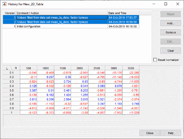This screenshot has width=184, height=139.
Task: Click the cell with value 1.424
Action: [x=63, y=95]
